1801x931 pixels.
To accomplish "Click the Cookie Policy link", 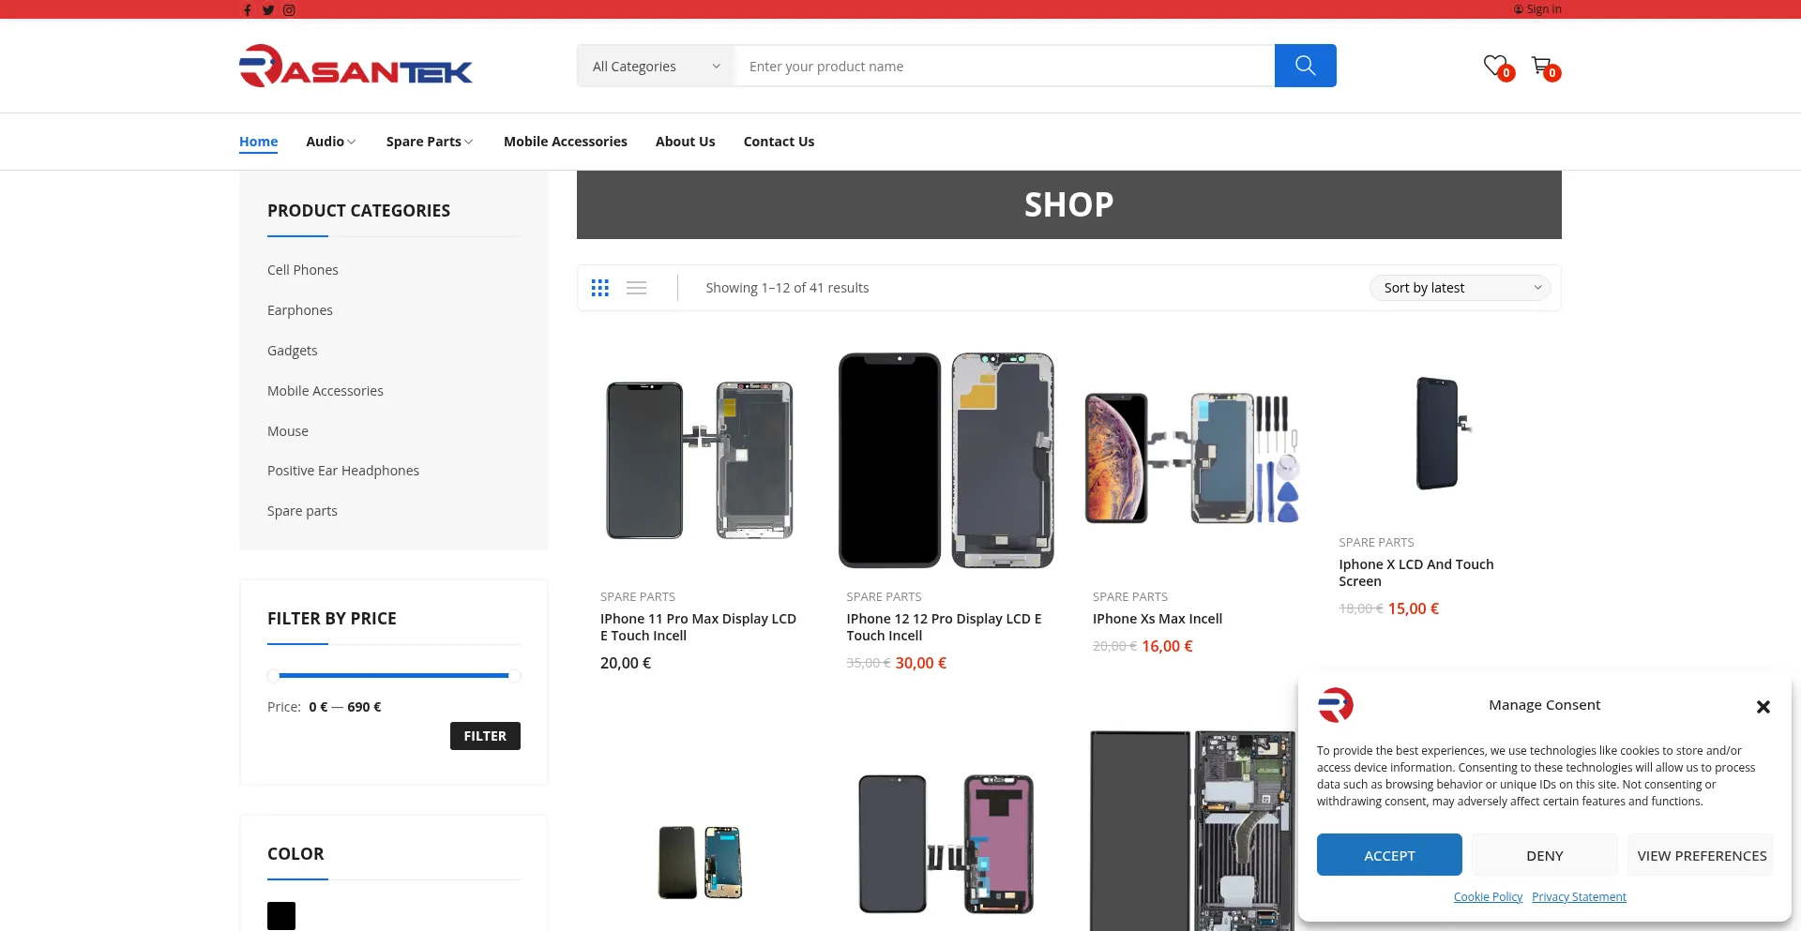I will (1488, 897).
